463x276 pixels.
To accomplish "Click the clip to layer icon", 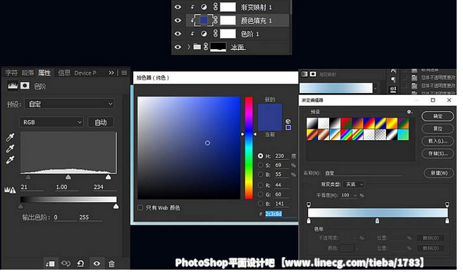I will 50,263.
